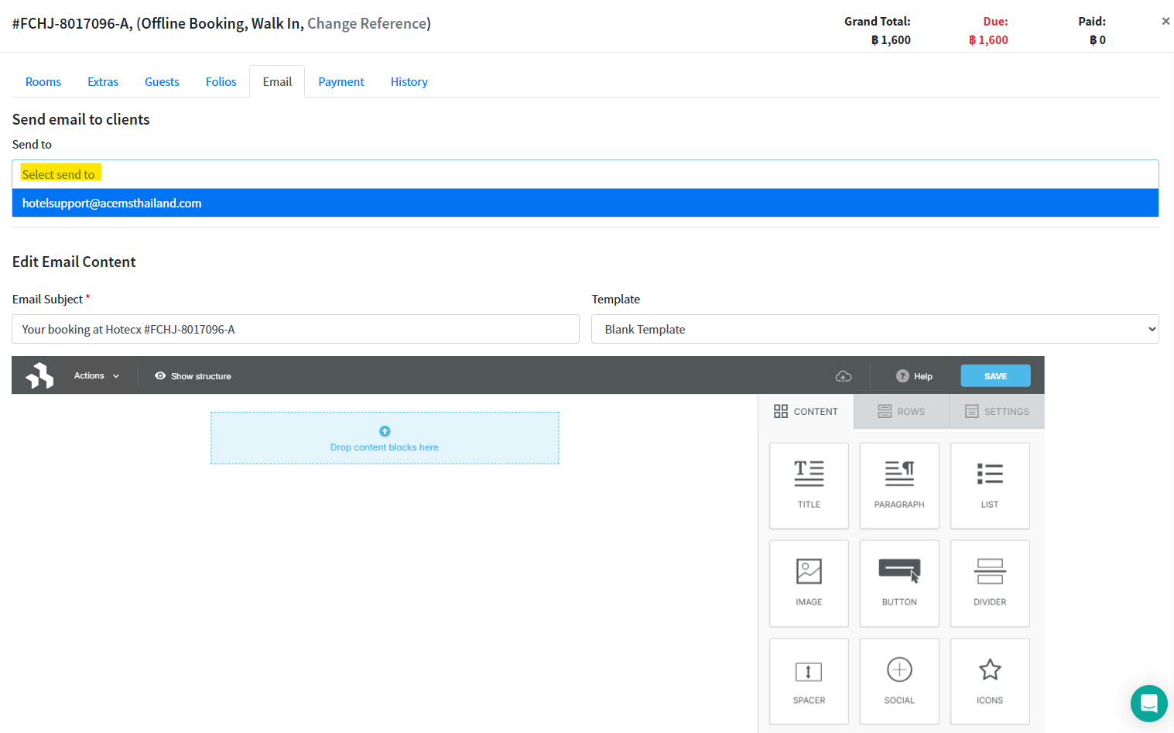Open the Rows panel tab
1174x733 pixels.
(901, 412)
